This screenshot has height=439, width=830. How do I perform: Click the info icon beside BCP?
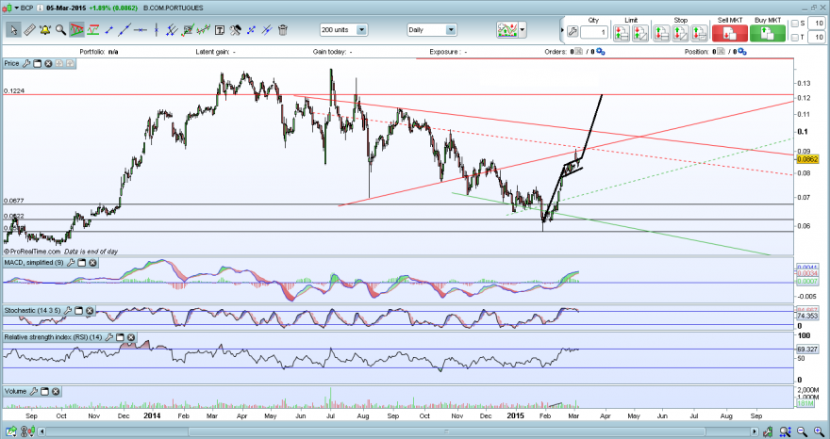(40, 8)
